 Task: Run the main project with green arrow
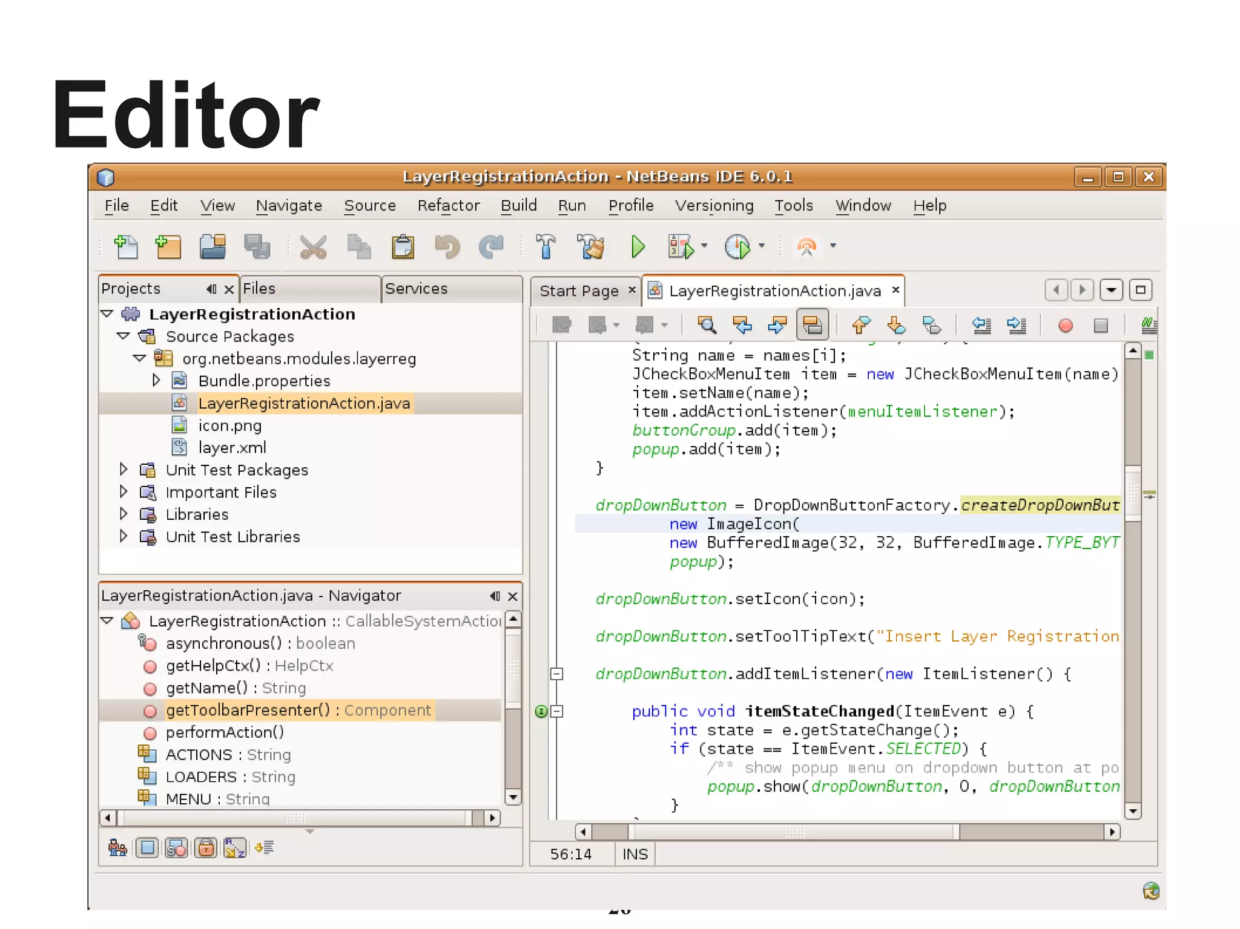[638, 246]
